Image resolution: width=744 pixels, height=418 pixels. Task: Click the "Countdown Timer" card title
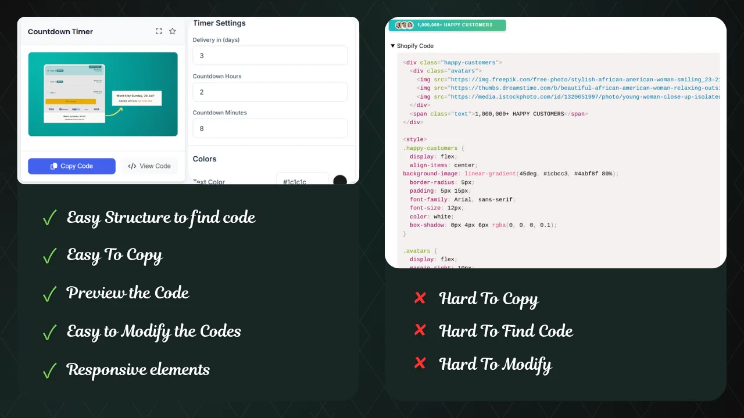click(x=60, y=31)
